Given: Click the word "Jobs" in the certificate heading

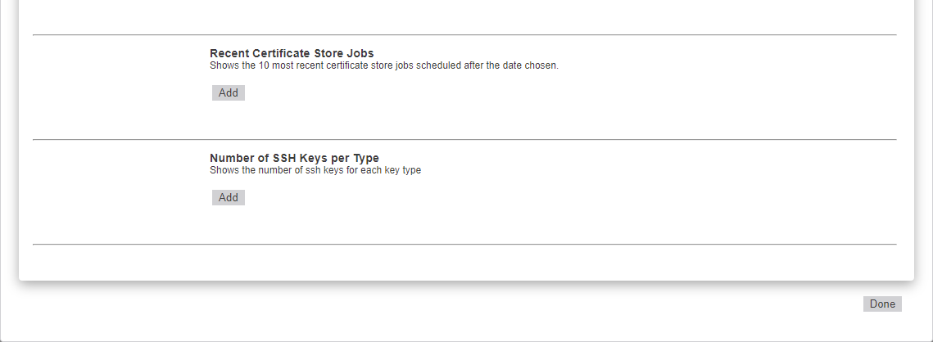Looking at the screenshot, I should point(360,54).
